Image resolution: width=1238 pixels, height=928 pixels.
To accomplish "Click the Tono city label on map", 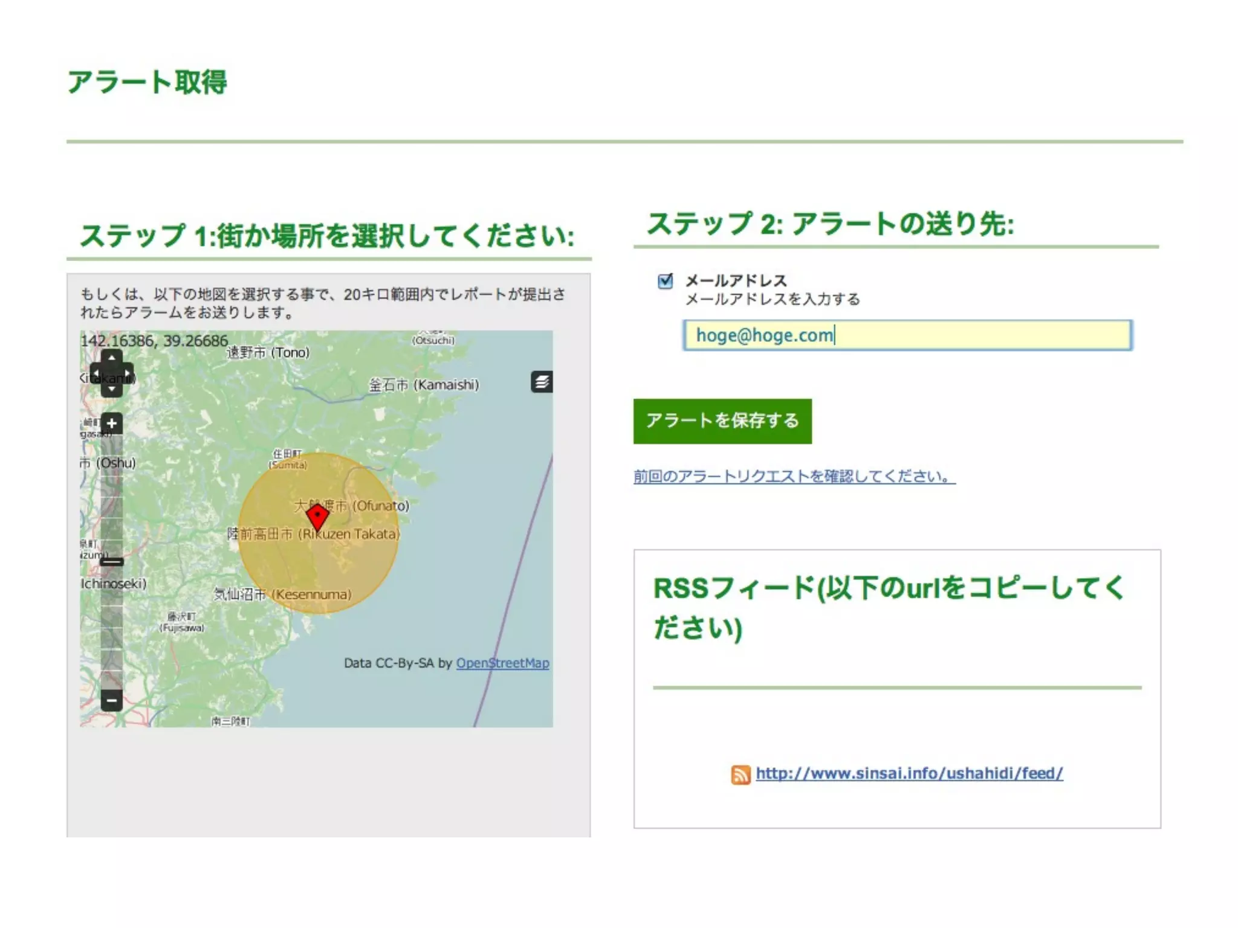I will [268, 352].
